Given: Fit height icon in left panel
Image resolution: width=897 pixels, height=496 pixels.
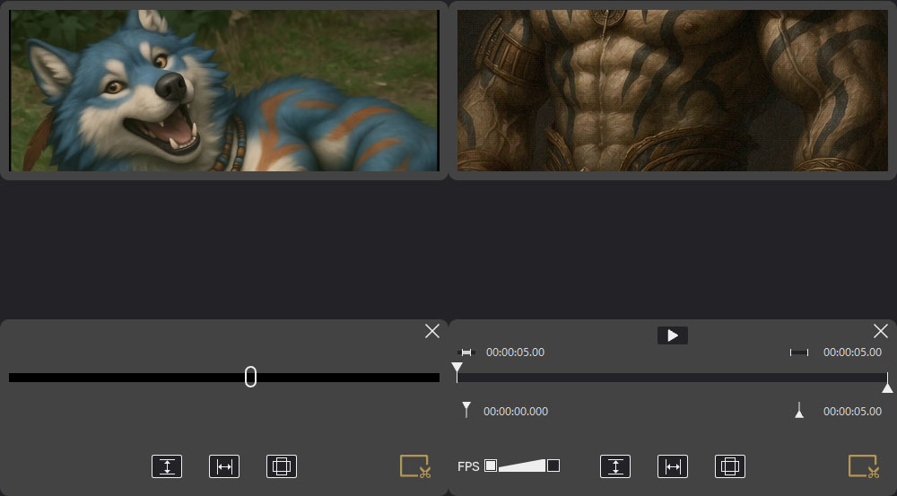Looking at the screenshot, I should (167, 466).
